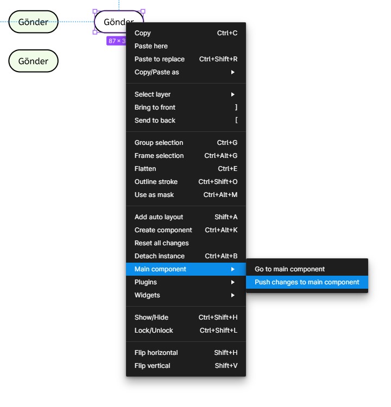Select Go to main component
The width and height of the screenshot is (391, 407).
coord(289,269)
